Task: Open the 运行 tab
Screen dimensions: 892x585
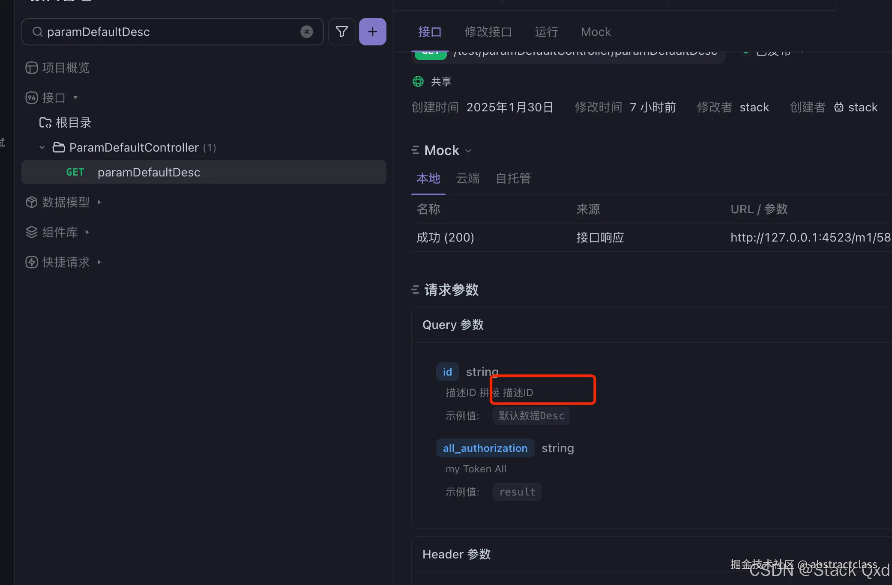Action: (x=546, y=32)
